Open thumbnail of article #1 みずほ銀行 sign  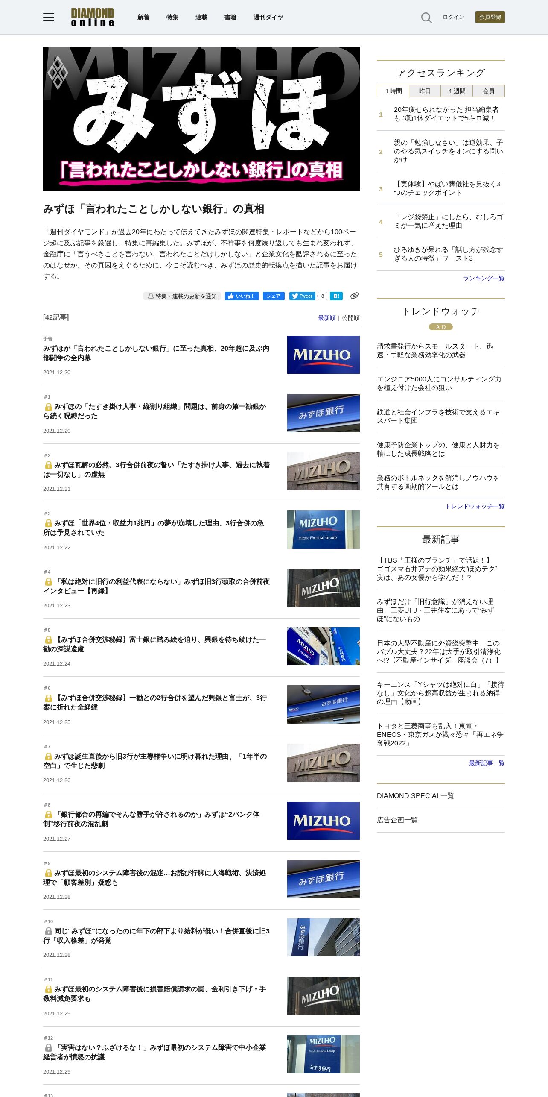[x=324, y=413]
